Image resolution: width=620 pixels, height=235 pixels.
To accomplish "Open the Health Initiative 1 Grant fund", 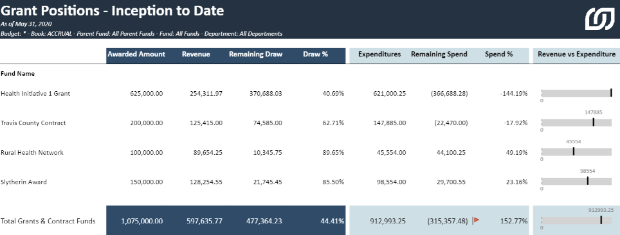I will pos(35,94).
